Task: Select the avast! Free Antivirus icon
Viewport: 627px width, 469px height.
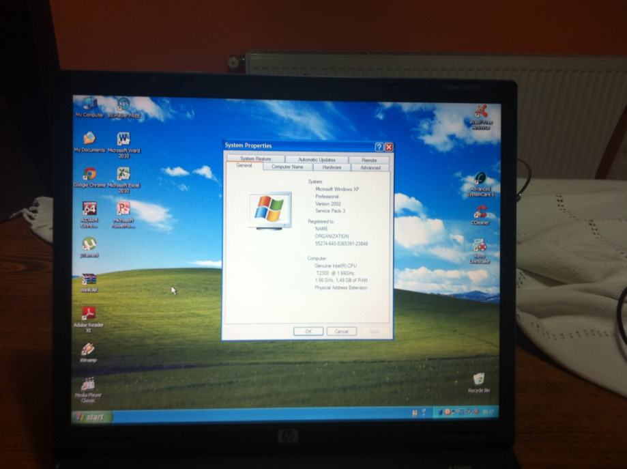Action: (481, 117)
